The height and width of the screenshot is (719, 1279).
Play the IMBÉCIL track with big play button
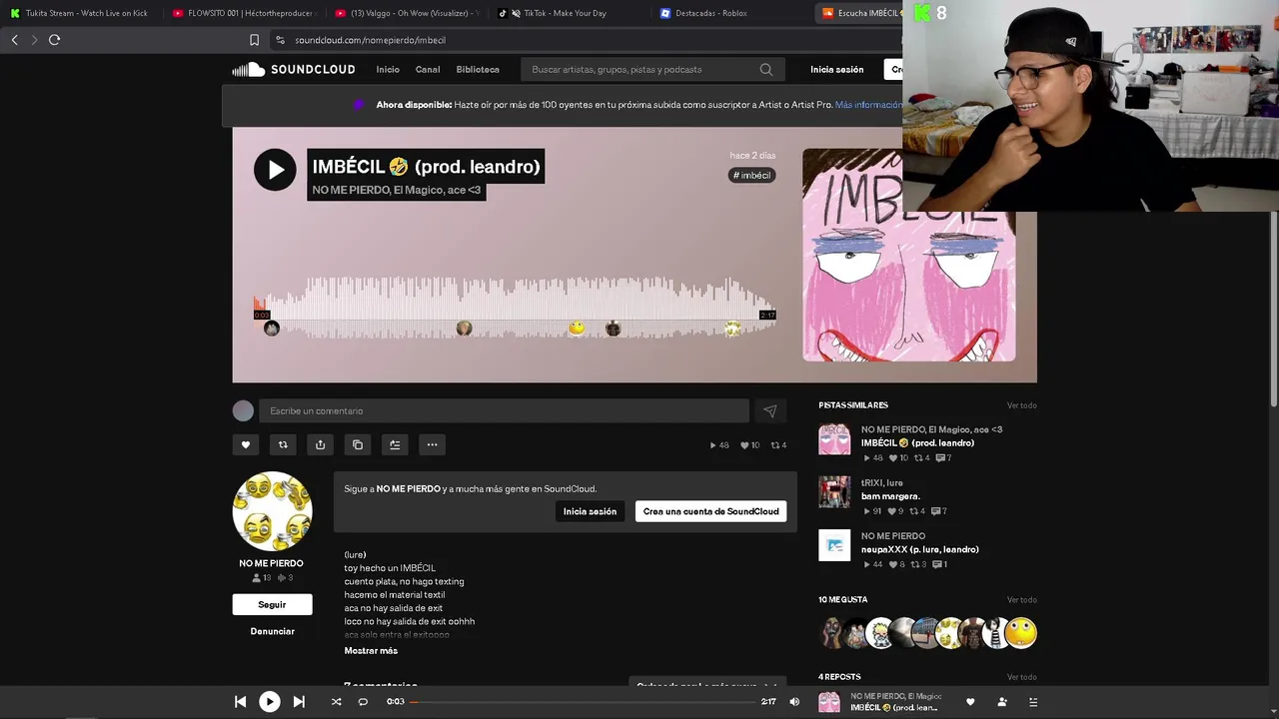click(x=275, y=170)
